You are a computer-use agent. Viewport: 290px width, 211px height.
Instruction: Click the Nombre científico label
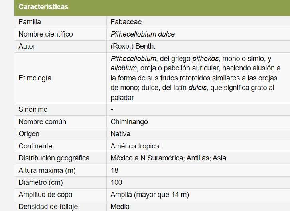point(45,34)
